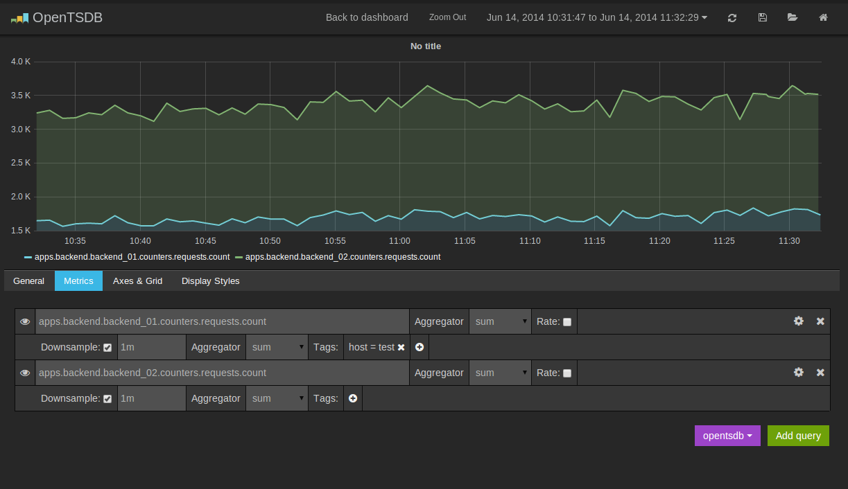
Task: Click the Add query button
Action: 798,436
